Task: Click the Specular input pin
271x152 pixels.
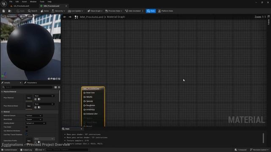Action: pyautogui.click(x=85, y=101)
